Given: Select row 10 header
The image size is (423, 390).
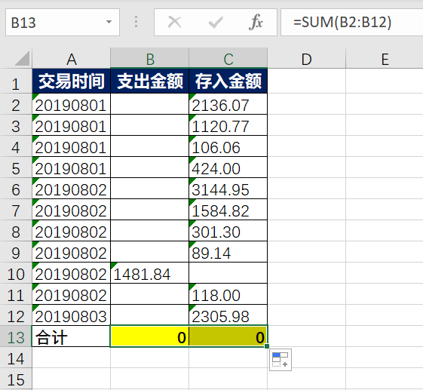Looking at the screenshot, I should 16,273.
